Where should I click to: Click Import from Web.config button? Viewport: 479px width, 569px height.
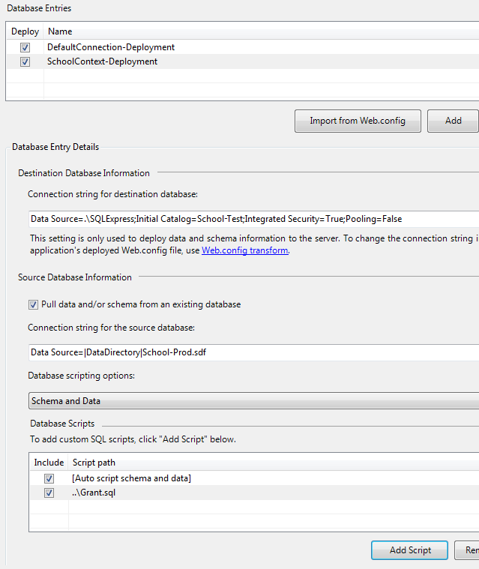point(357,121)
